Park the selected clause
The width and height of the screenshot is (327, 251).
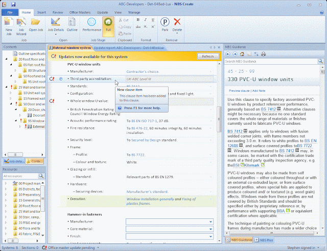click(165, 24)
